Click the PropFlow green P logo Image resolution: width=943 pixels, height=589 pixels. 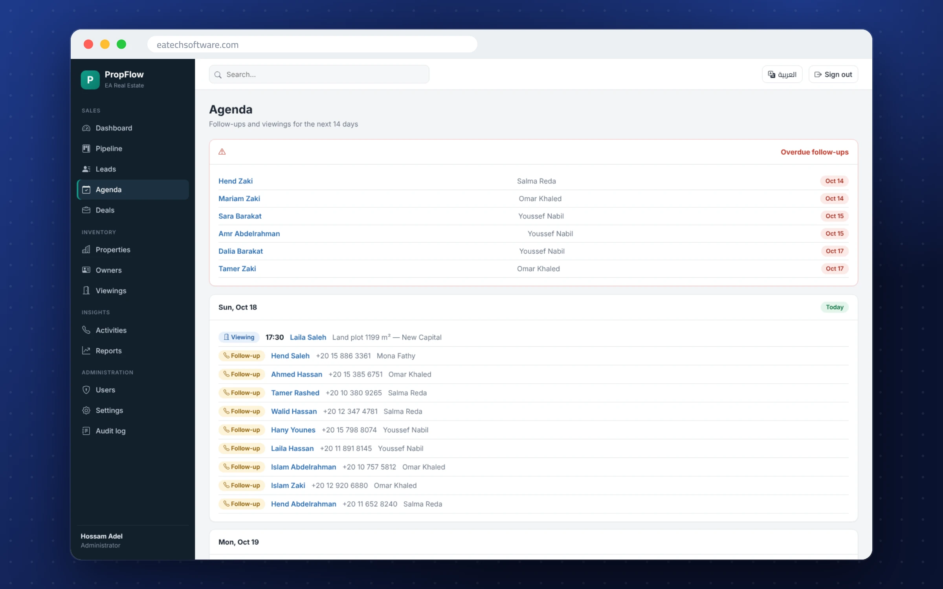pyautogui.click(x=90, y=80)
